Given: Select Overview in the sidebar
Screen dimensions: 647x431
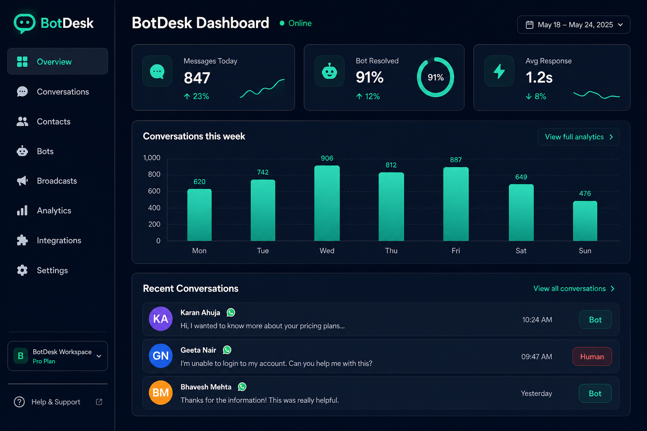Looking at the screenshot, I should point(58,61).
